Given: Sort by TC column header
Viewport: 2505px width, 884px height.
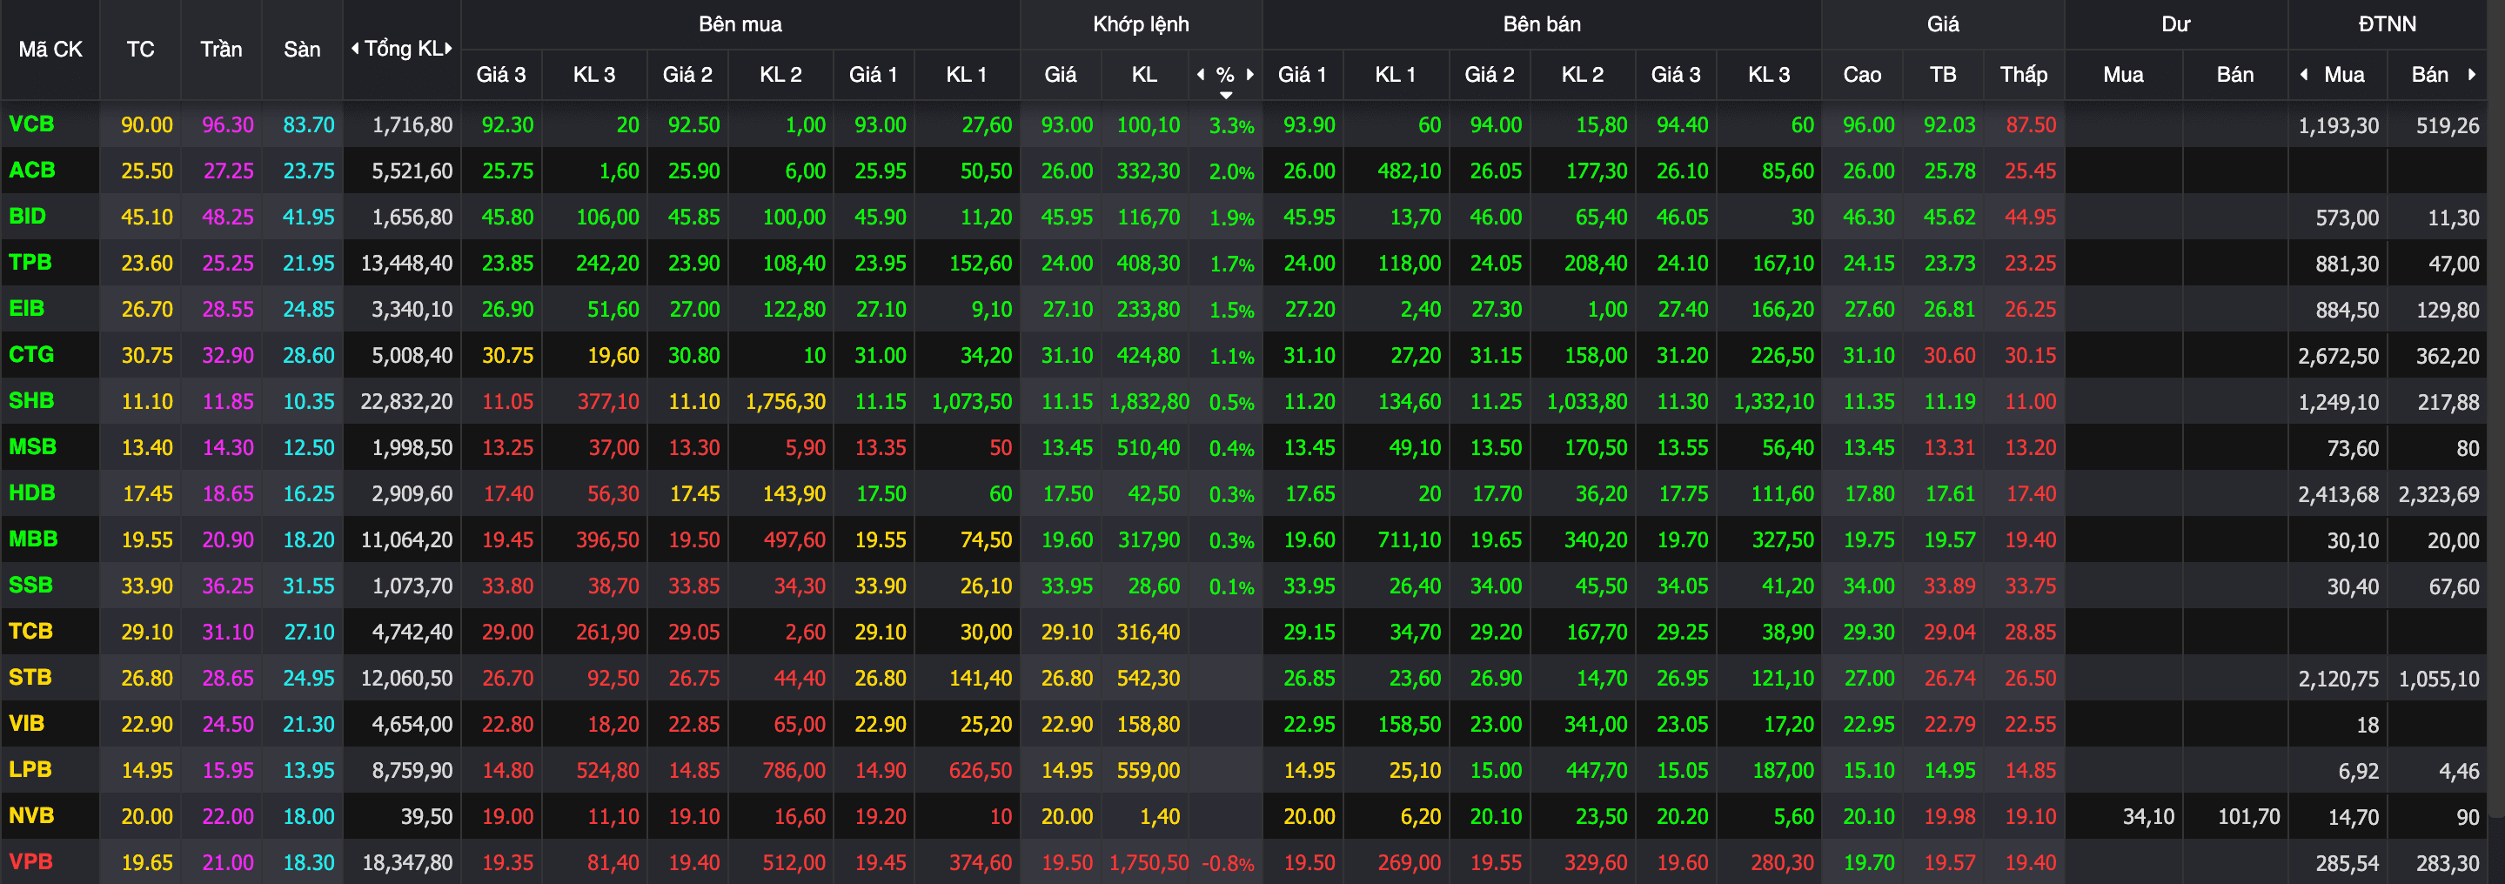Looking at the screenshot, I should pyautogui.click(x=140, y=50).
